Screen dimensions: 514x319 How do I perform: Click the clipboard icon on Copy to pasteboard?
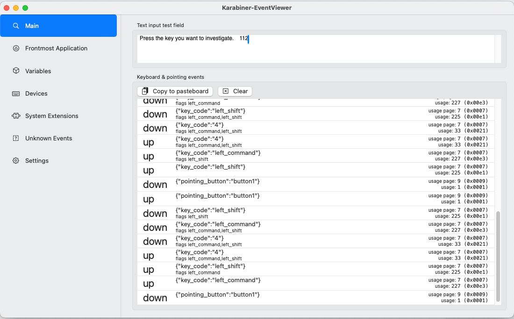pyautogui.click(x=145, y=91)
